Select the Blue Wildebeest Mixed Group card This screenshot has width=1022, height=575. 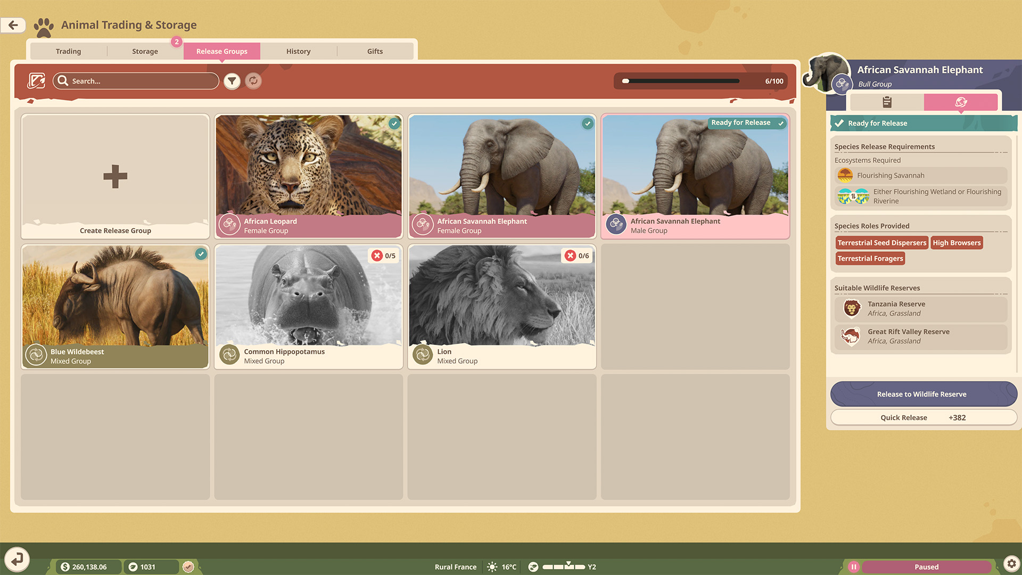[116, 307]
